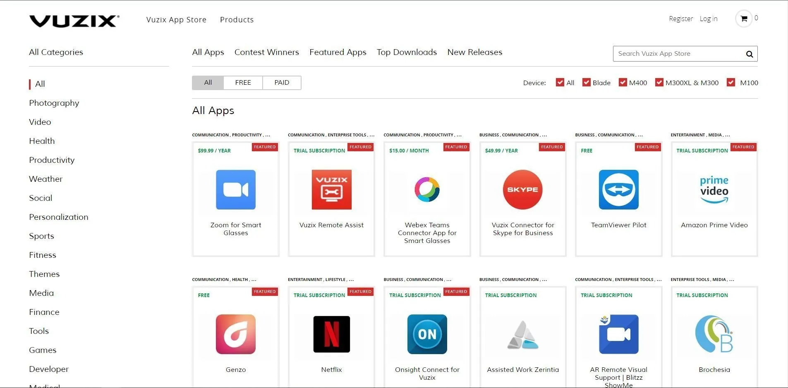Click the search magnifier icon
The width and height of the screenshot is (788, 388).
click(750, 54)
